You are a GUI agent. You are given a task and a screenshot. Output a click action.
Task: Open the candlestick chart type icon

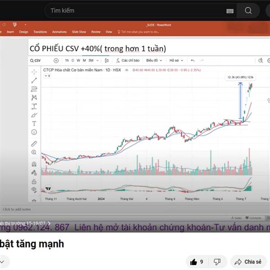coord(107,61)
